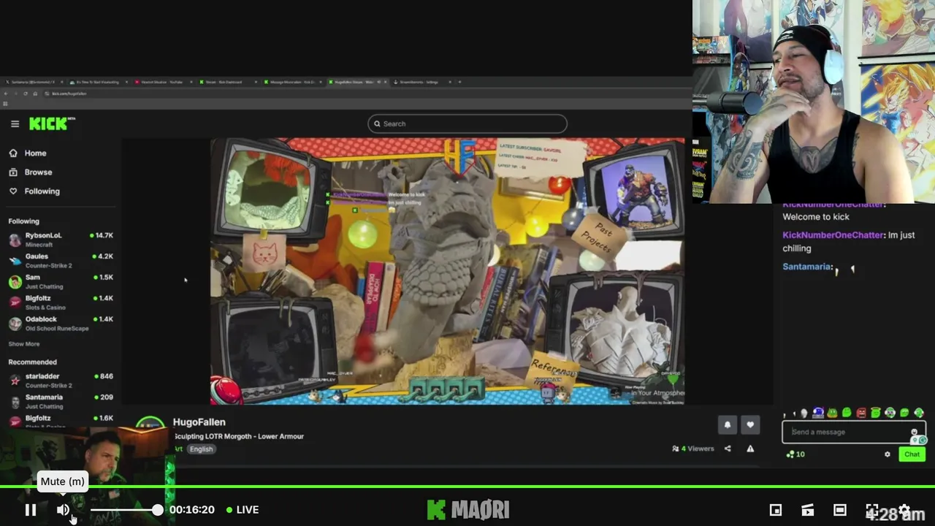Enter fullscreen with the fullscreen icon
Screen dimensions: 935x526
[872, 510]
